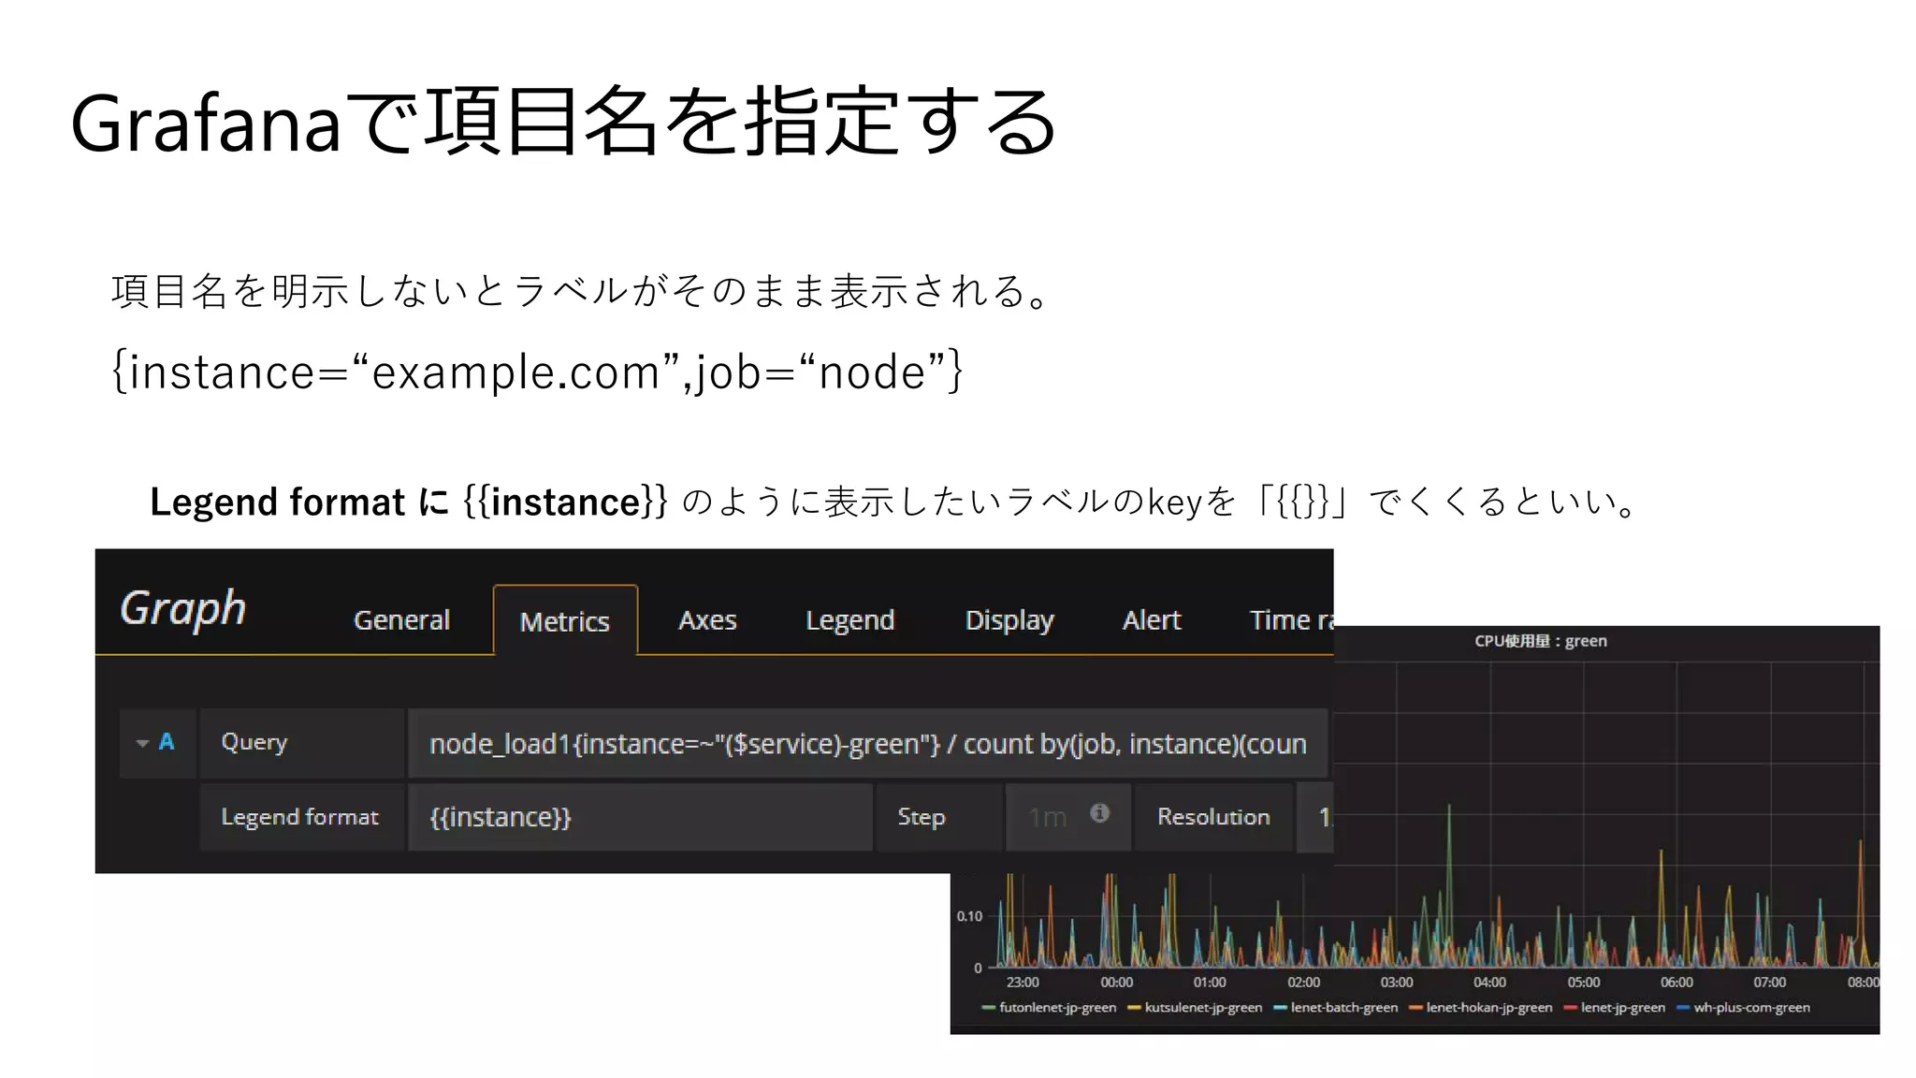1916x1078 pixels.
Task: Click the query letter A
Action: pyautogui.click(x=167, y=742)
